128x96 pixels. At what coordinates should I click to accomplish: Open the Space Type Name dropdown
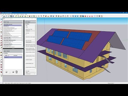(30, 42)
